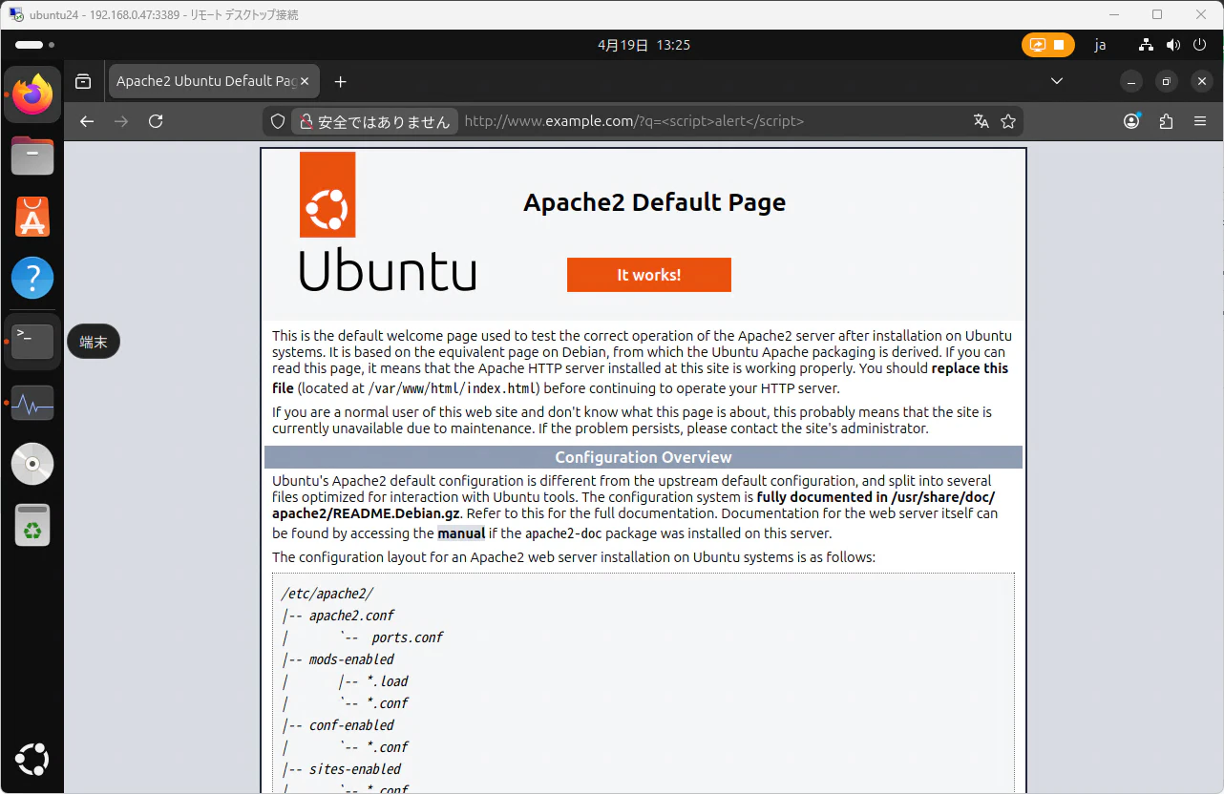
Task: Minimize the remote desktop connection window
Action: coord(1113,14)
